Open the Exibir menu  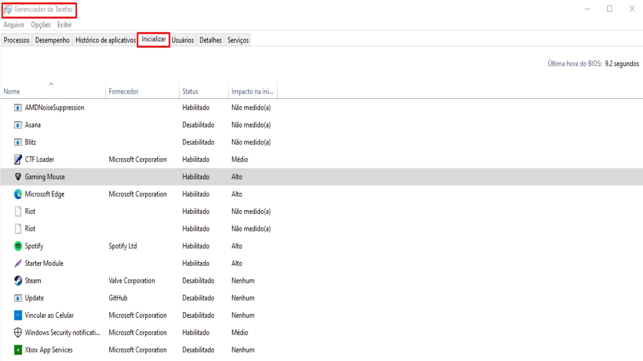pos(64,25)
